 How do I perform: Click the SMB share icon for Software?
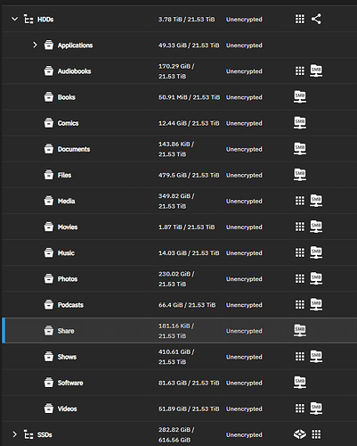[300, 383]
